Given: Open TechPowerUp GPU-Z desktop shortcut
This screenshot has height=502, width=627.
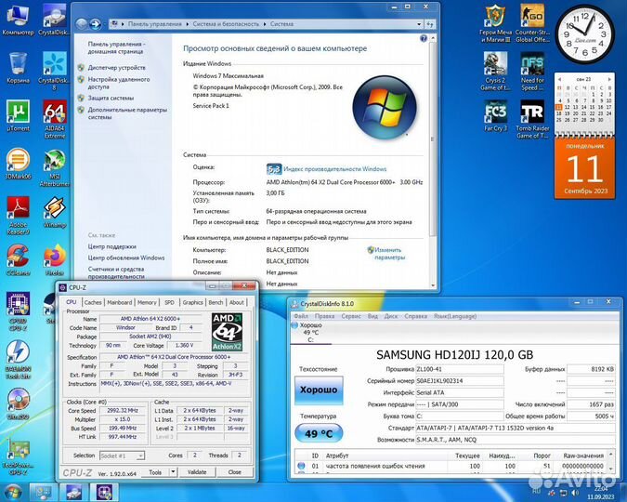Looking at the screenshot, I should [18, 456].
